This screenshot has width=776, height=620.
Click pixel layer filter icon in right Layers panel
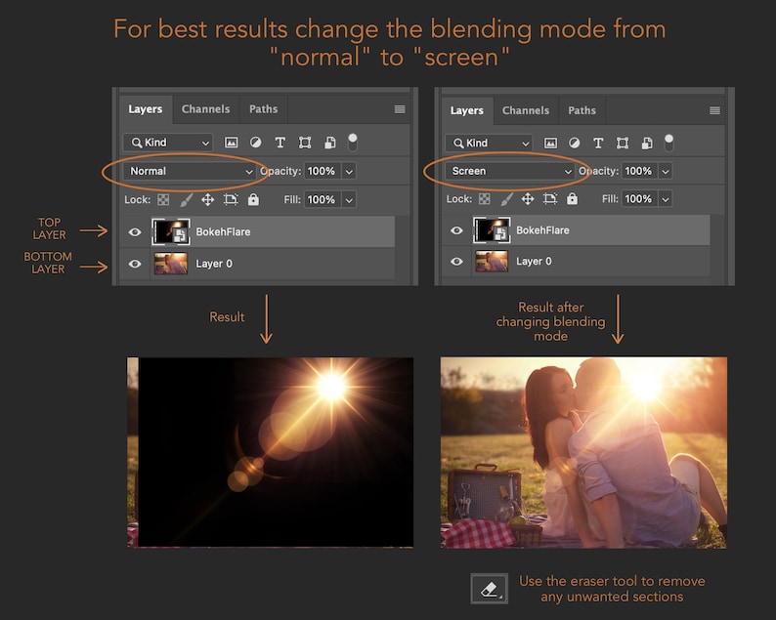pyautogui.click(x=550, y=144)
